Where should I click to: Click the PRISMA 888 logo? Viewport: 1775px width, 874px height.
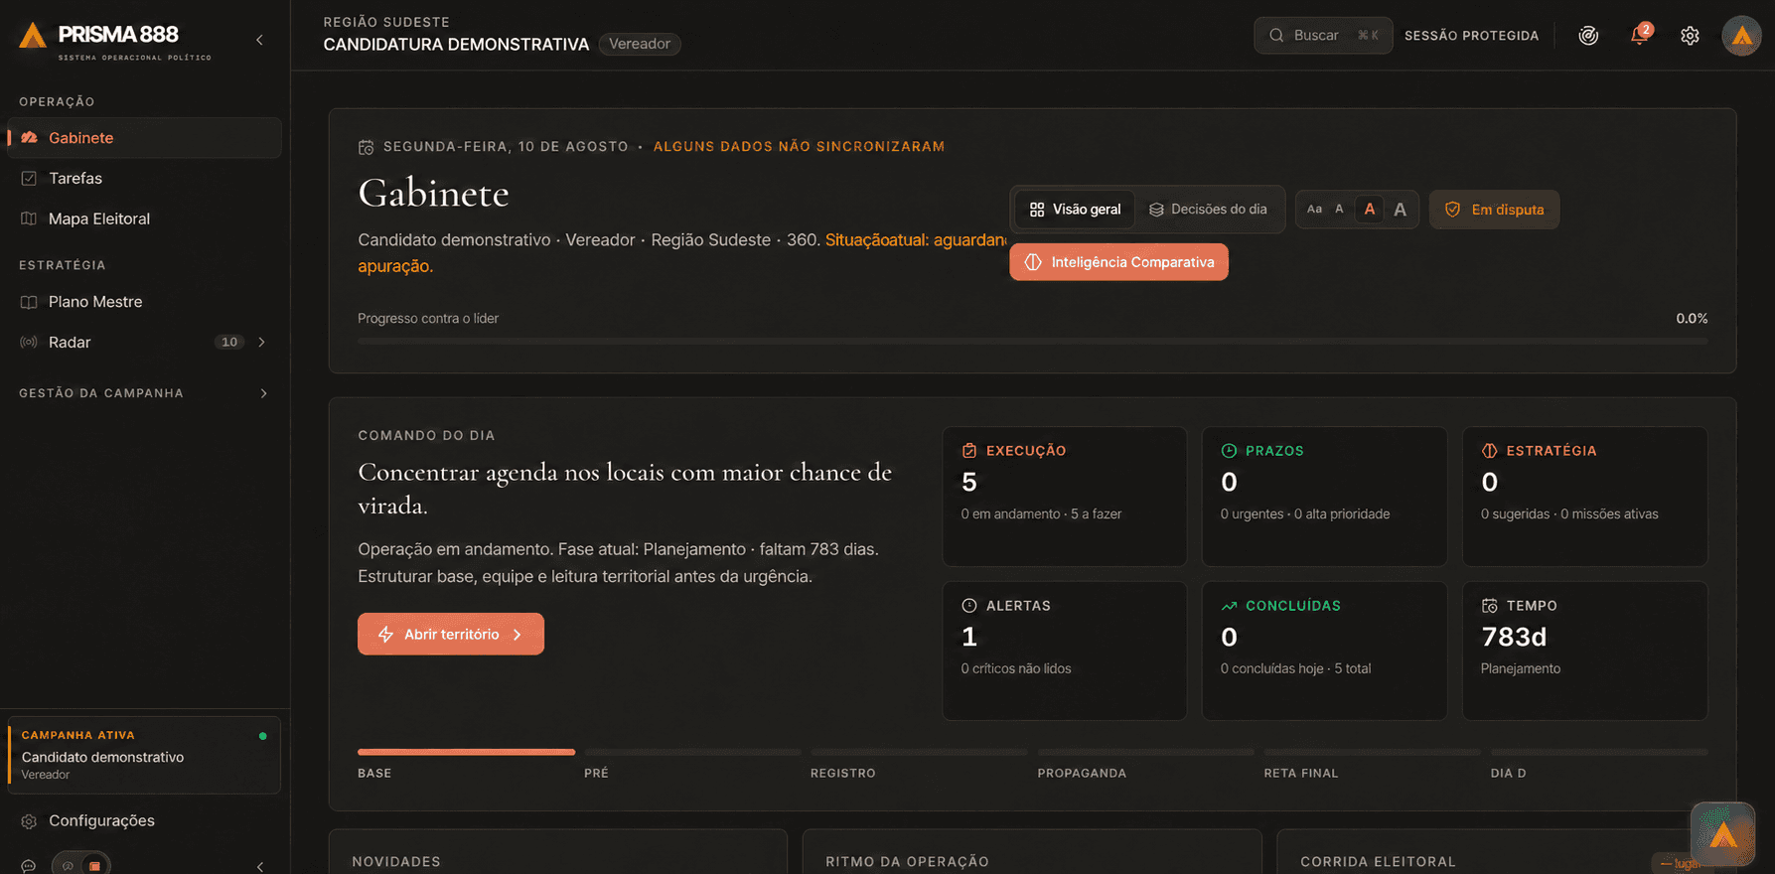click(115, 40)
